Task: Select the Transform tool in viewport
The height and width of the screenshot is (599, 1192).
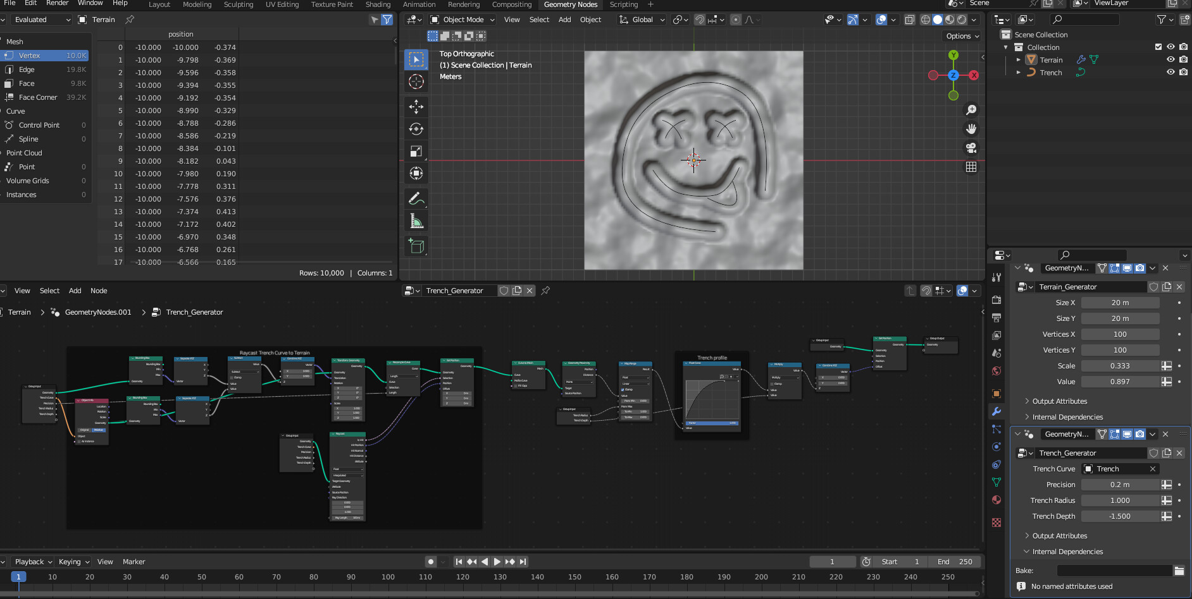Action: coord(416,173)
